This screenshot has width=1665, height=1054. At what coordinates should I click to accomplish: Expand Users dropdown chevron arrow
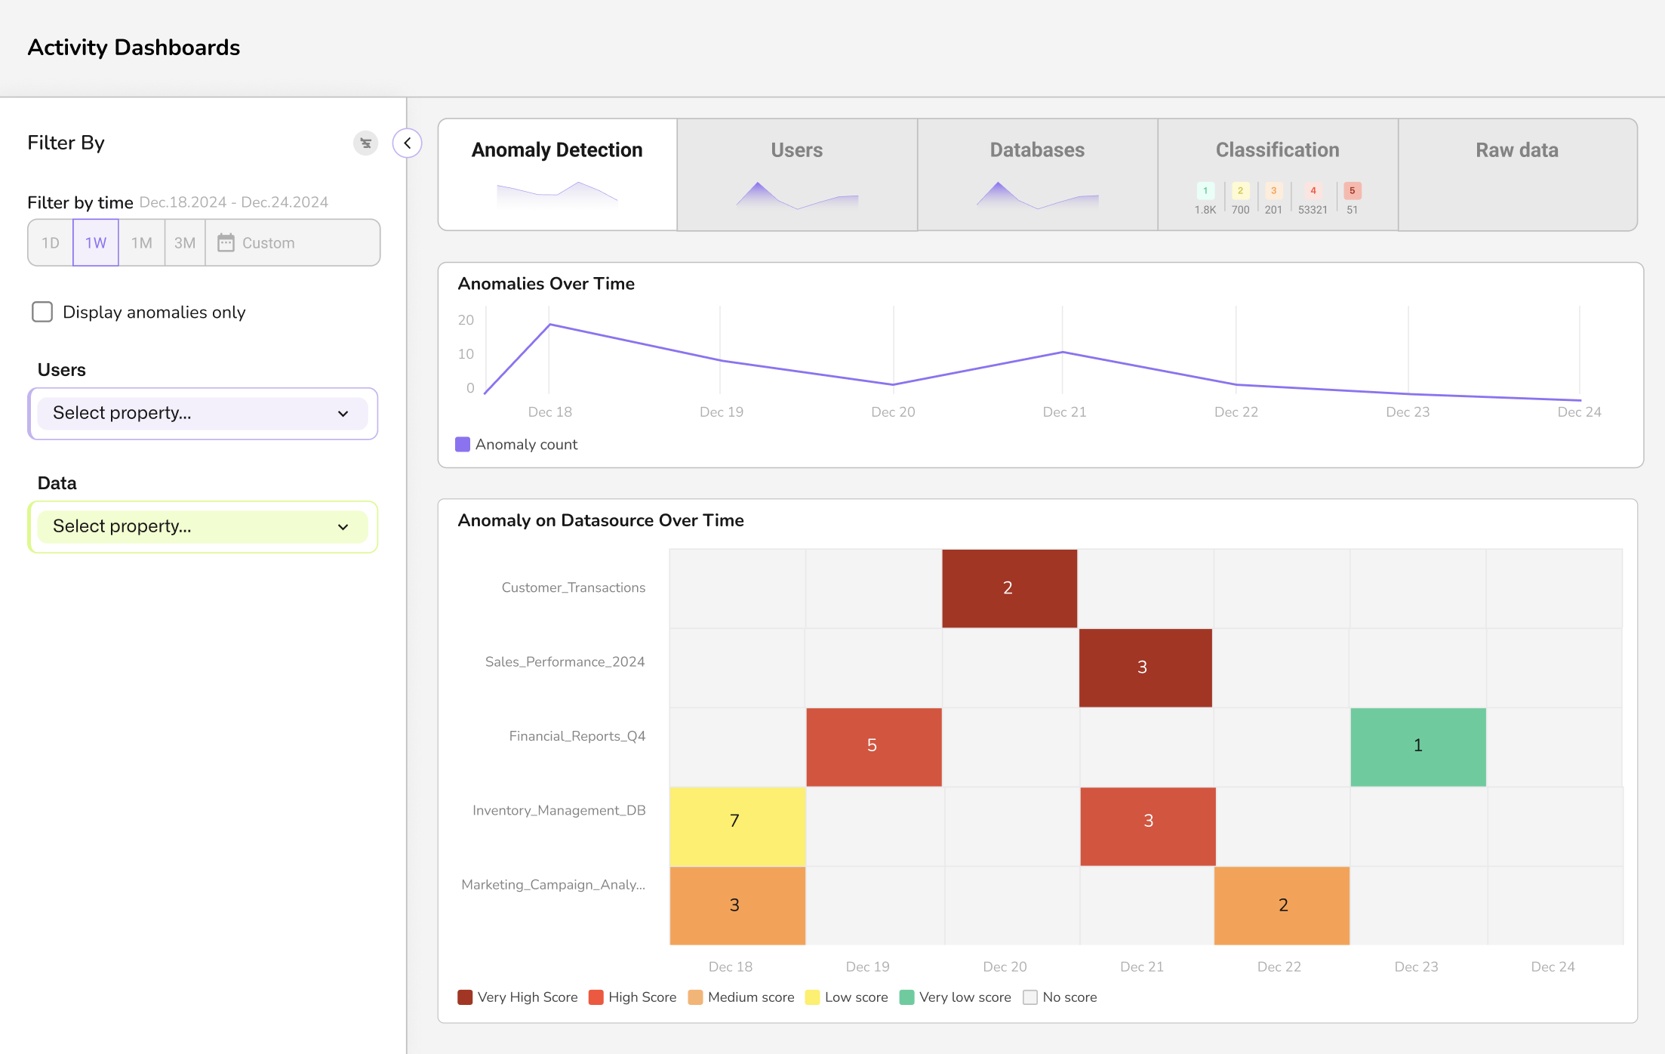343,414
